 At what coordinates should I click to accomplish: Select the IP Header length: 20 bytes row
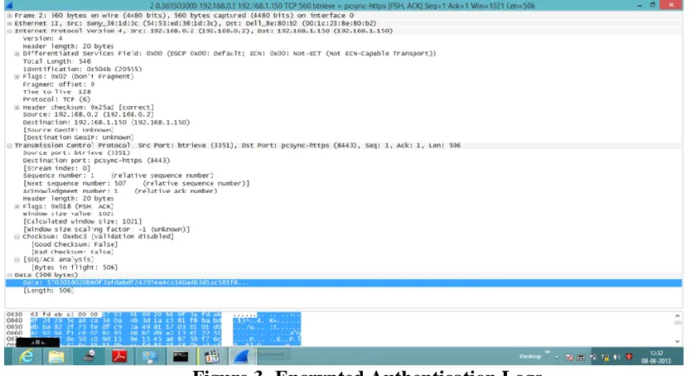tap(68, 46)
